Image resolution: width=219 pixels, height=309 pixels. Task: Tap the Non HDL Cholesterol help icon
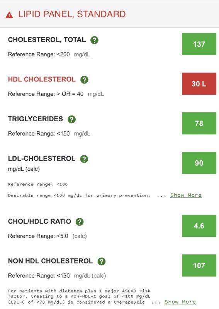point(102,261)
